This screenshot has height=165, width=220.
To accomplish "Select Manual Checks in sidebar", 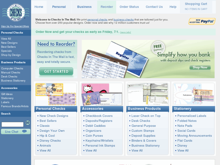I will (x=11, y=72).
